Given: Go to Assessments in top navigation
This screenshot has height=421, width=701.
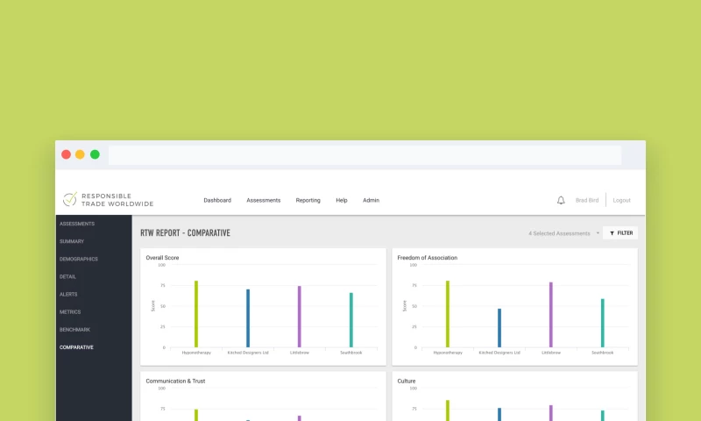Looking at the screenshot, I should [x=263, y=200].
